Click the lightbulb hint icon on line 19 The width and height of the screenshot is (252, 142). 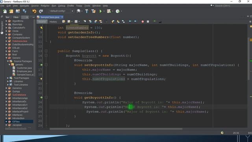(41, 79)
